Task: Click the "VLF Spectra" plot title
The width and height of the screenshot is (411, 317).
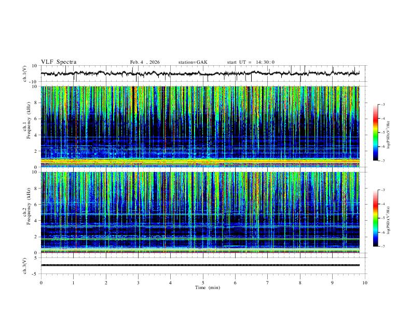Action: pos(59,62)
